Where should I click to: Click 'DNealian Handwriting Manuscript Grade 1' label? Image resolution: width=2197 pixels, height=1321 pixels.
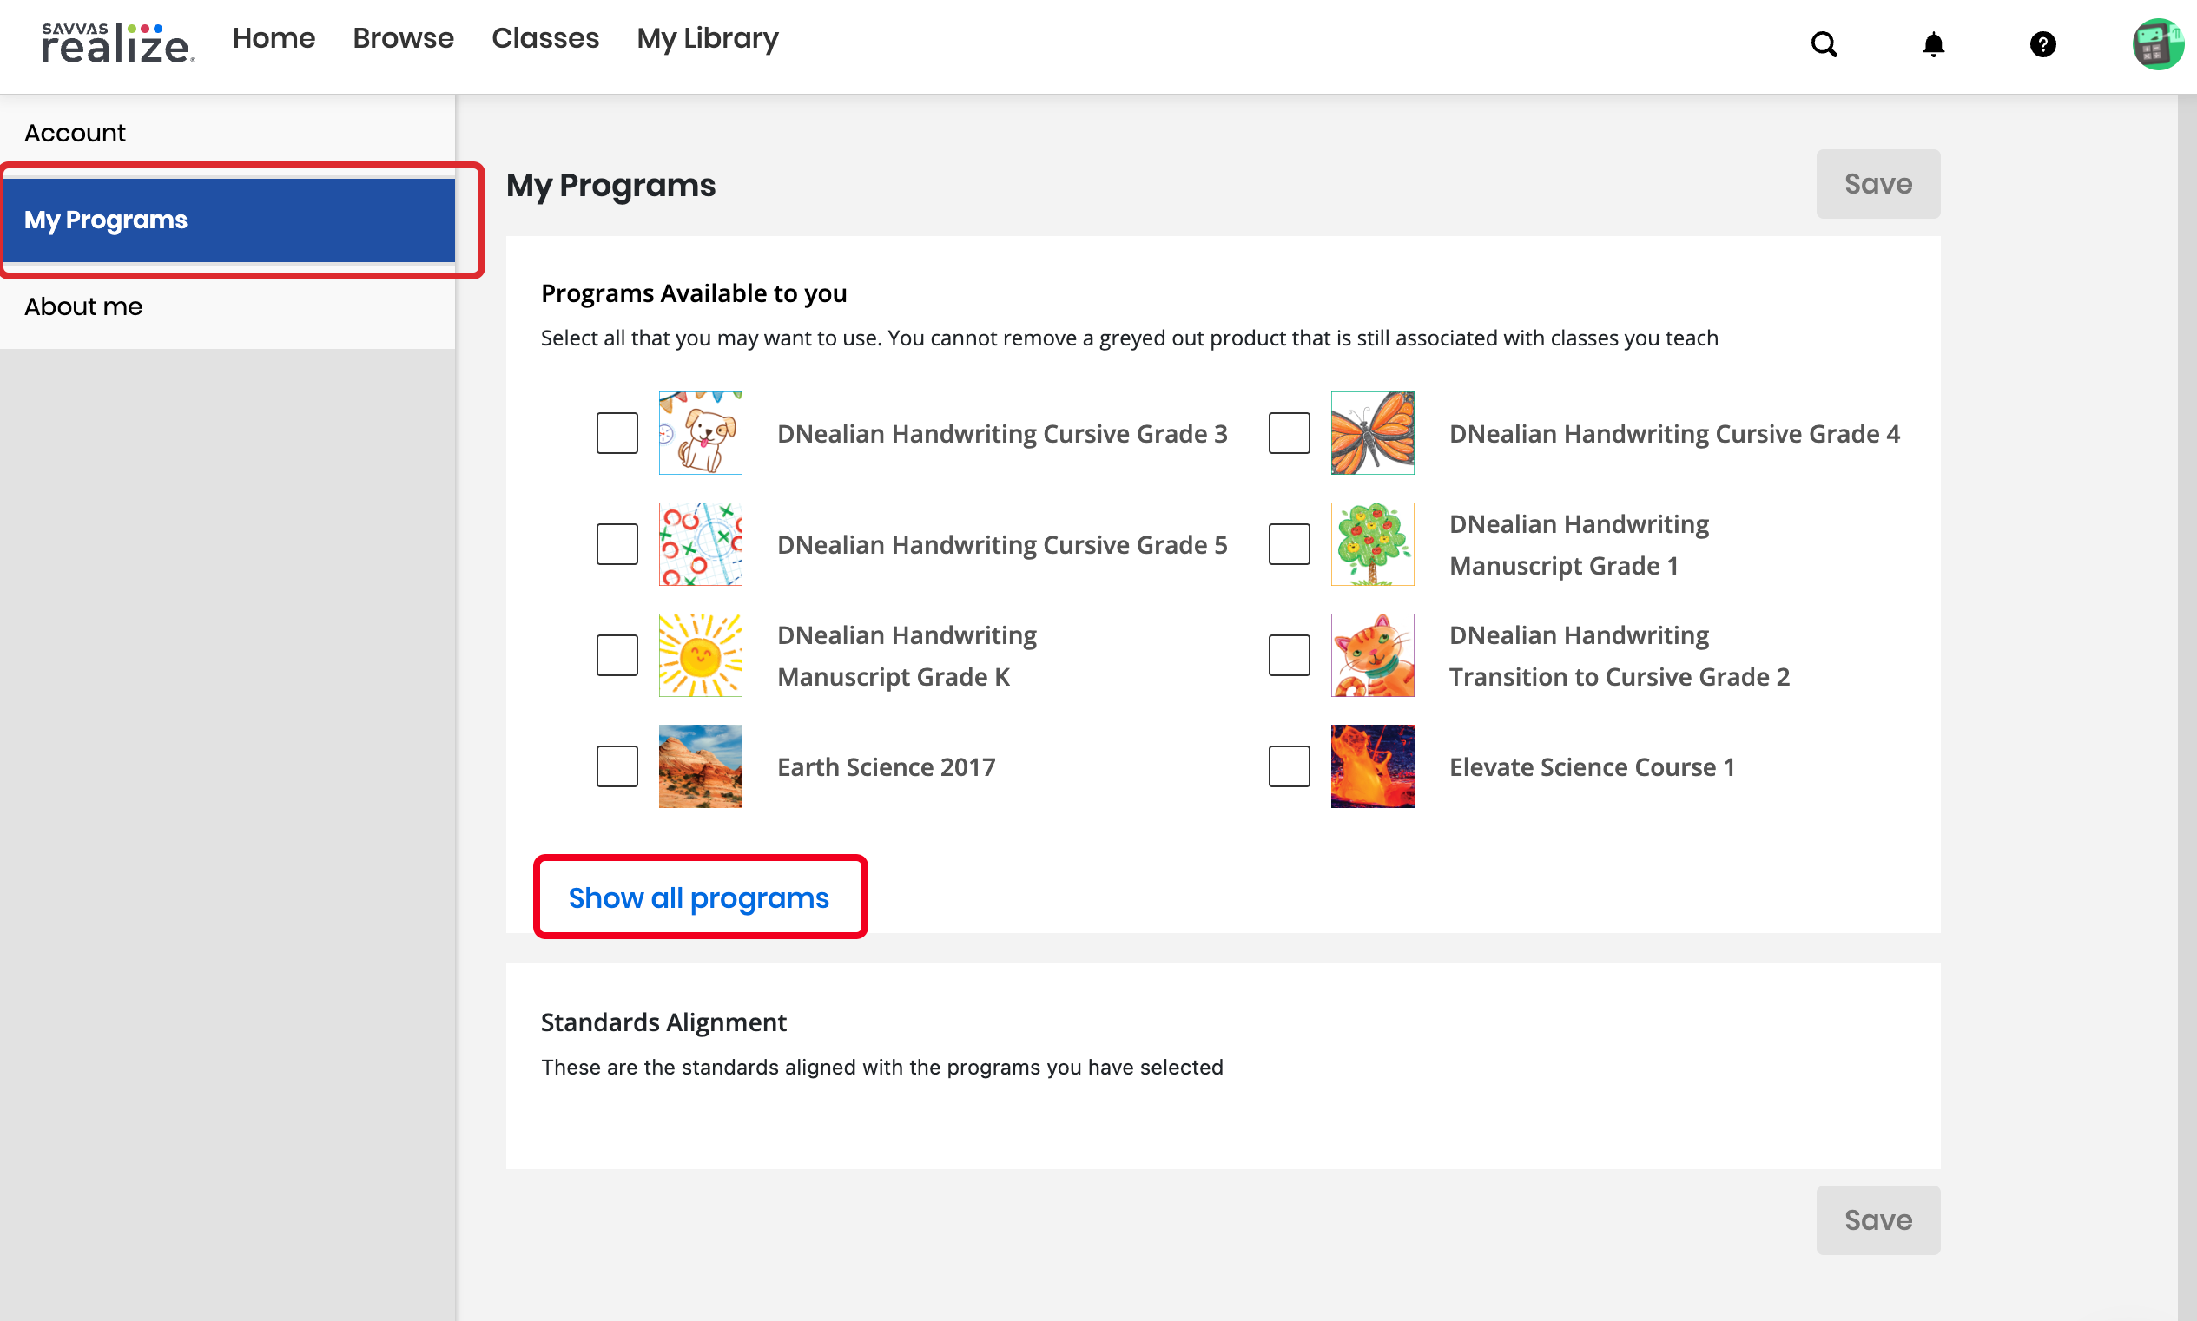[1579, 545]
